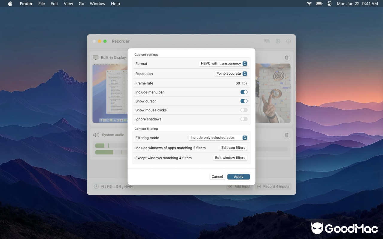
Task: Click the Except windows matching 4 filters text
Action: [x=163, y=158]
